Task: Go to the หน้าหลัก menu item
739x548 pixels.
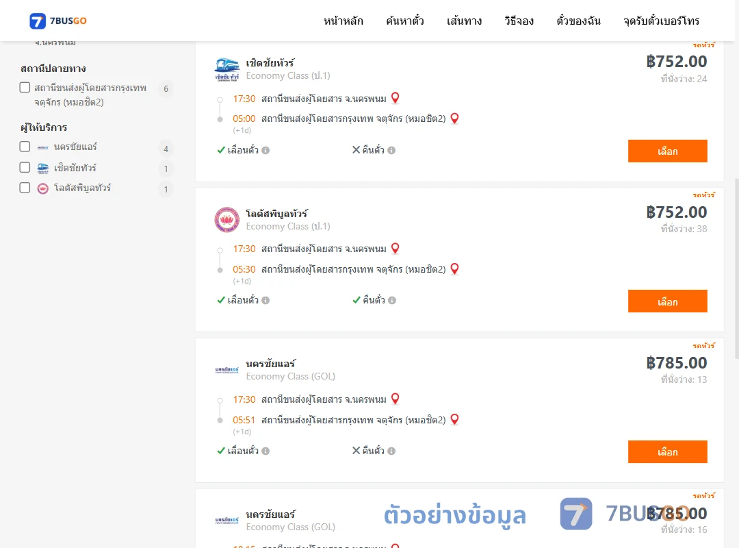Action: (343, 21)
